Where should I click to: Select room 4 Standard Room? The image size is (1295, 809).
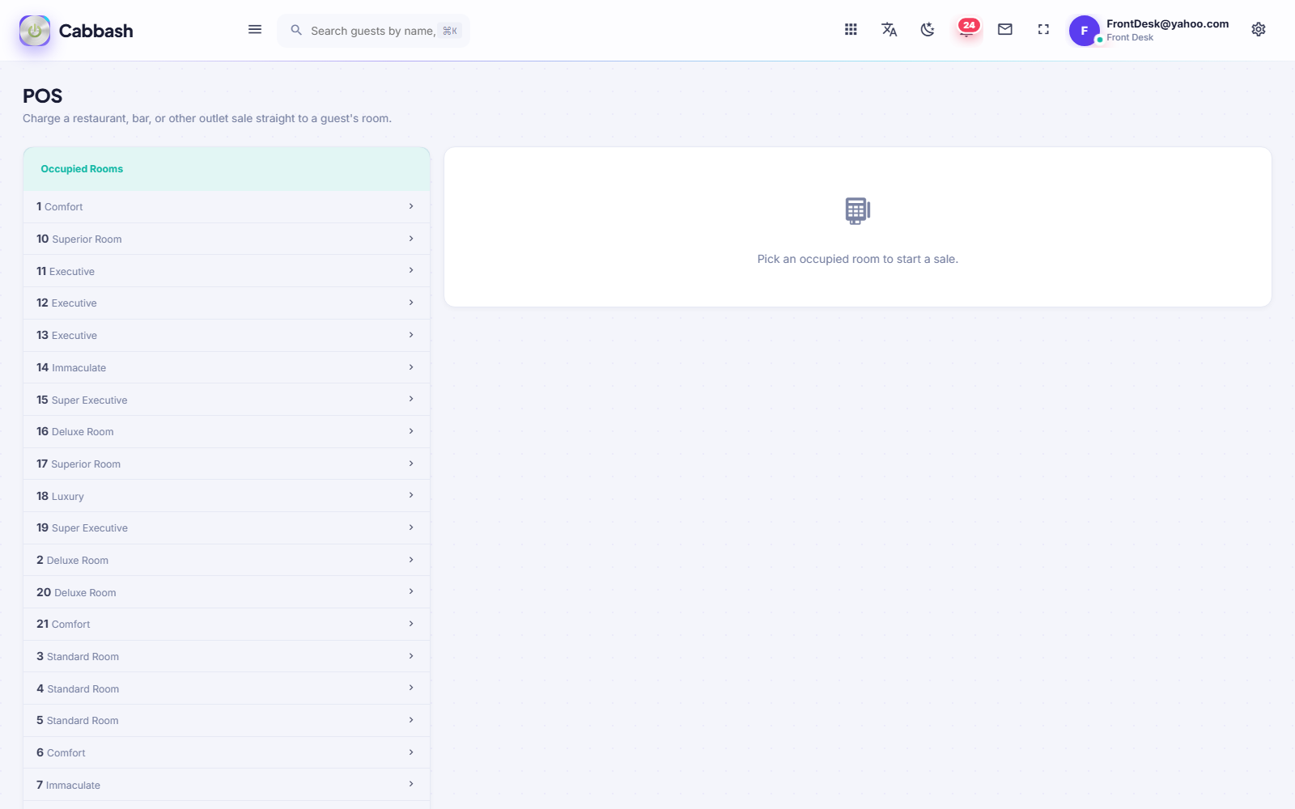tap(227, 688)
